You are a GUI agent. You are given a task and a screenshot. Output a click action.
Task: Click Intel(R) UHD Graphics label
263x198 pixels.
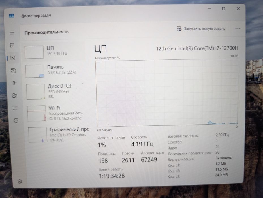68,135
